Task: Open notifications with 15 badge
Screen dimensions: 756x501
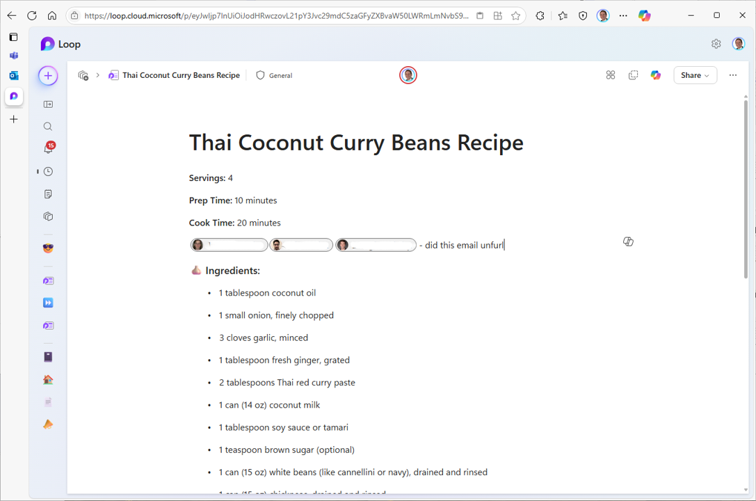Action: tap(48, 148)
